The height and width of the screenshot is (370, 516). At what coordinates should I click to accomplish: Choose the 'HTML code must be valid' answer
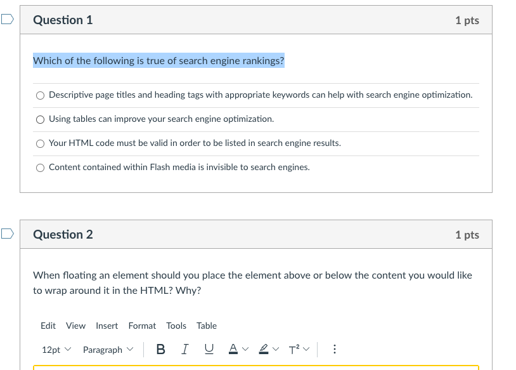40,143
